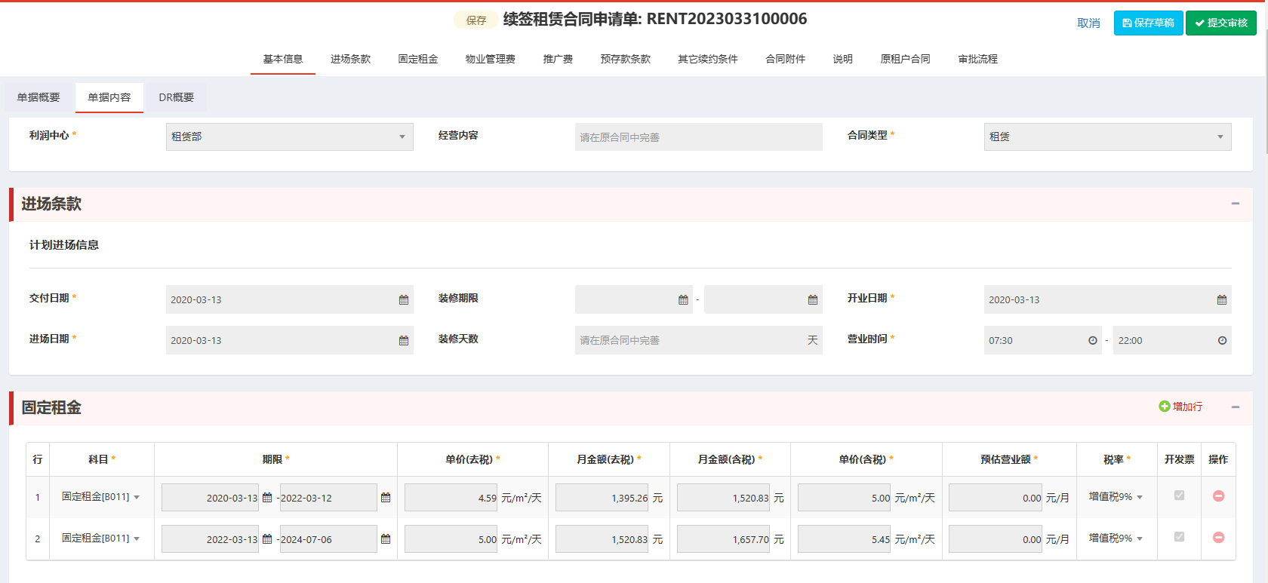Click 月金额(去税) field 1,395.26
Image resolution: width=1268 pixels, height=583 pixels.
[602, 498]
